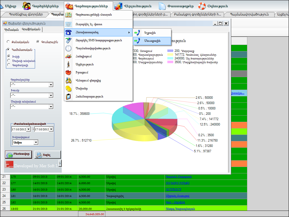Click the Գործառույթների մատյան book icon
Viewport: 289px width, 217px height.
tap(68, 15)
